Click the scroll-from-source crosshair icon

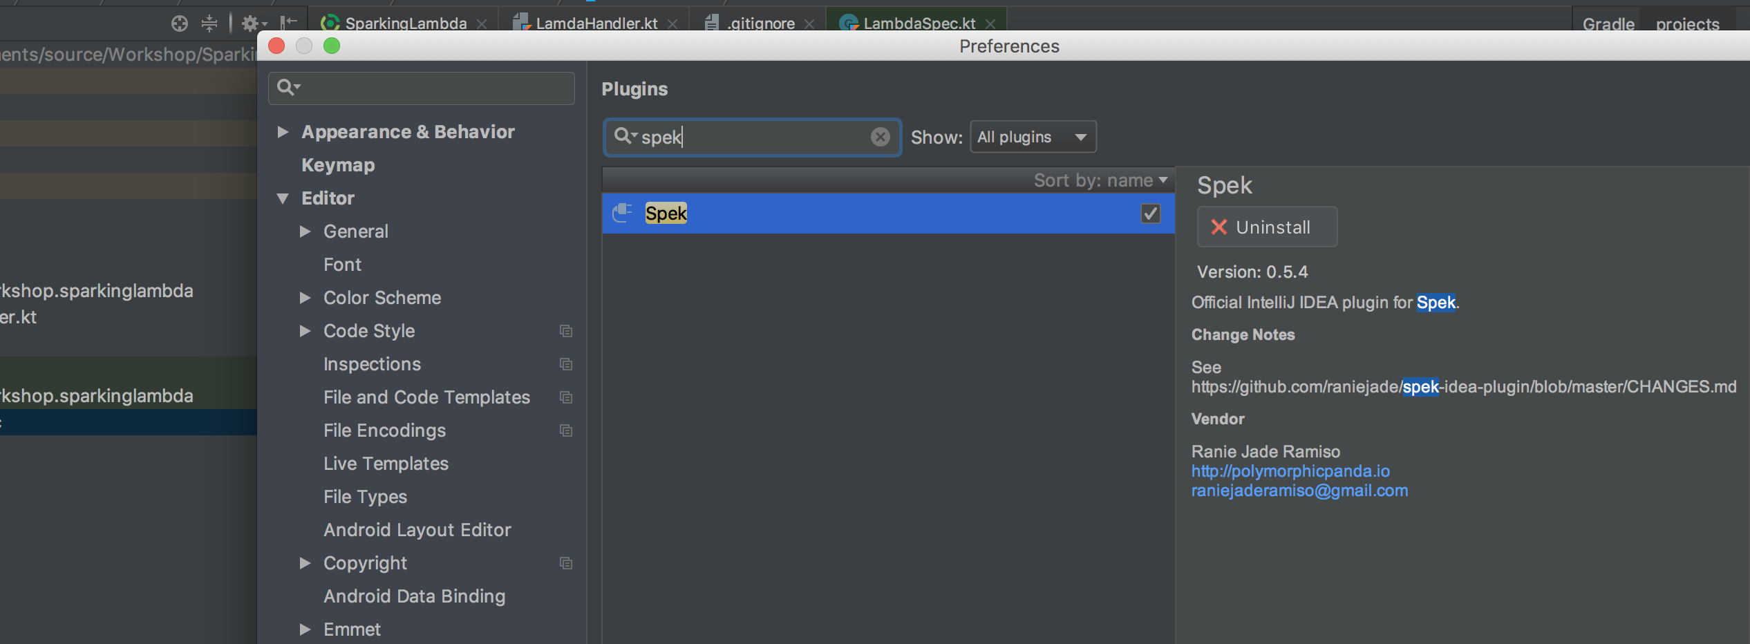[180, 24]
